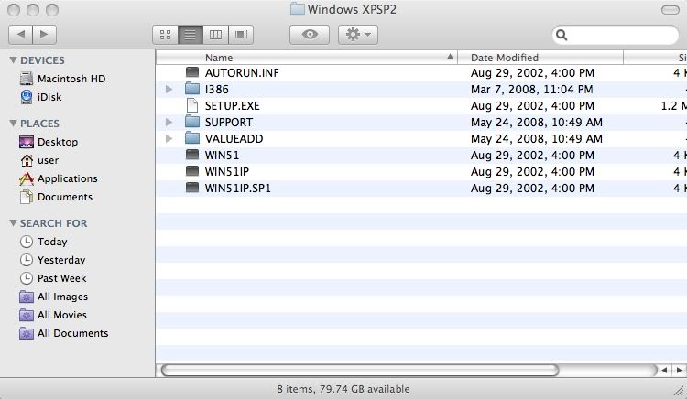Click the horizontal scrollbar thumb

(360, 370)
